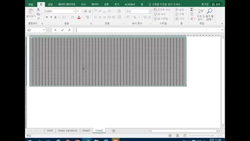
Task: Click the Increase Decimal icon
Action: coord(145,17)
